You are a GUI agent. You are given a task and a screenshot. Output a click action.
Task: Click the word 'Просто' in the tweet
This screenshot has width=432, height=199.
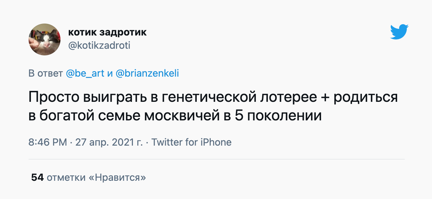point(53,97)
